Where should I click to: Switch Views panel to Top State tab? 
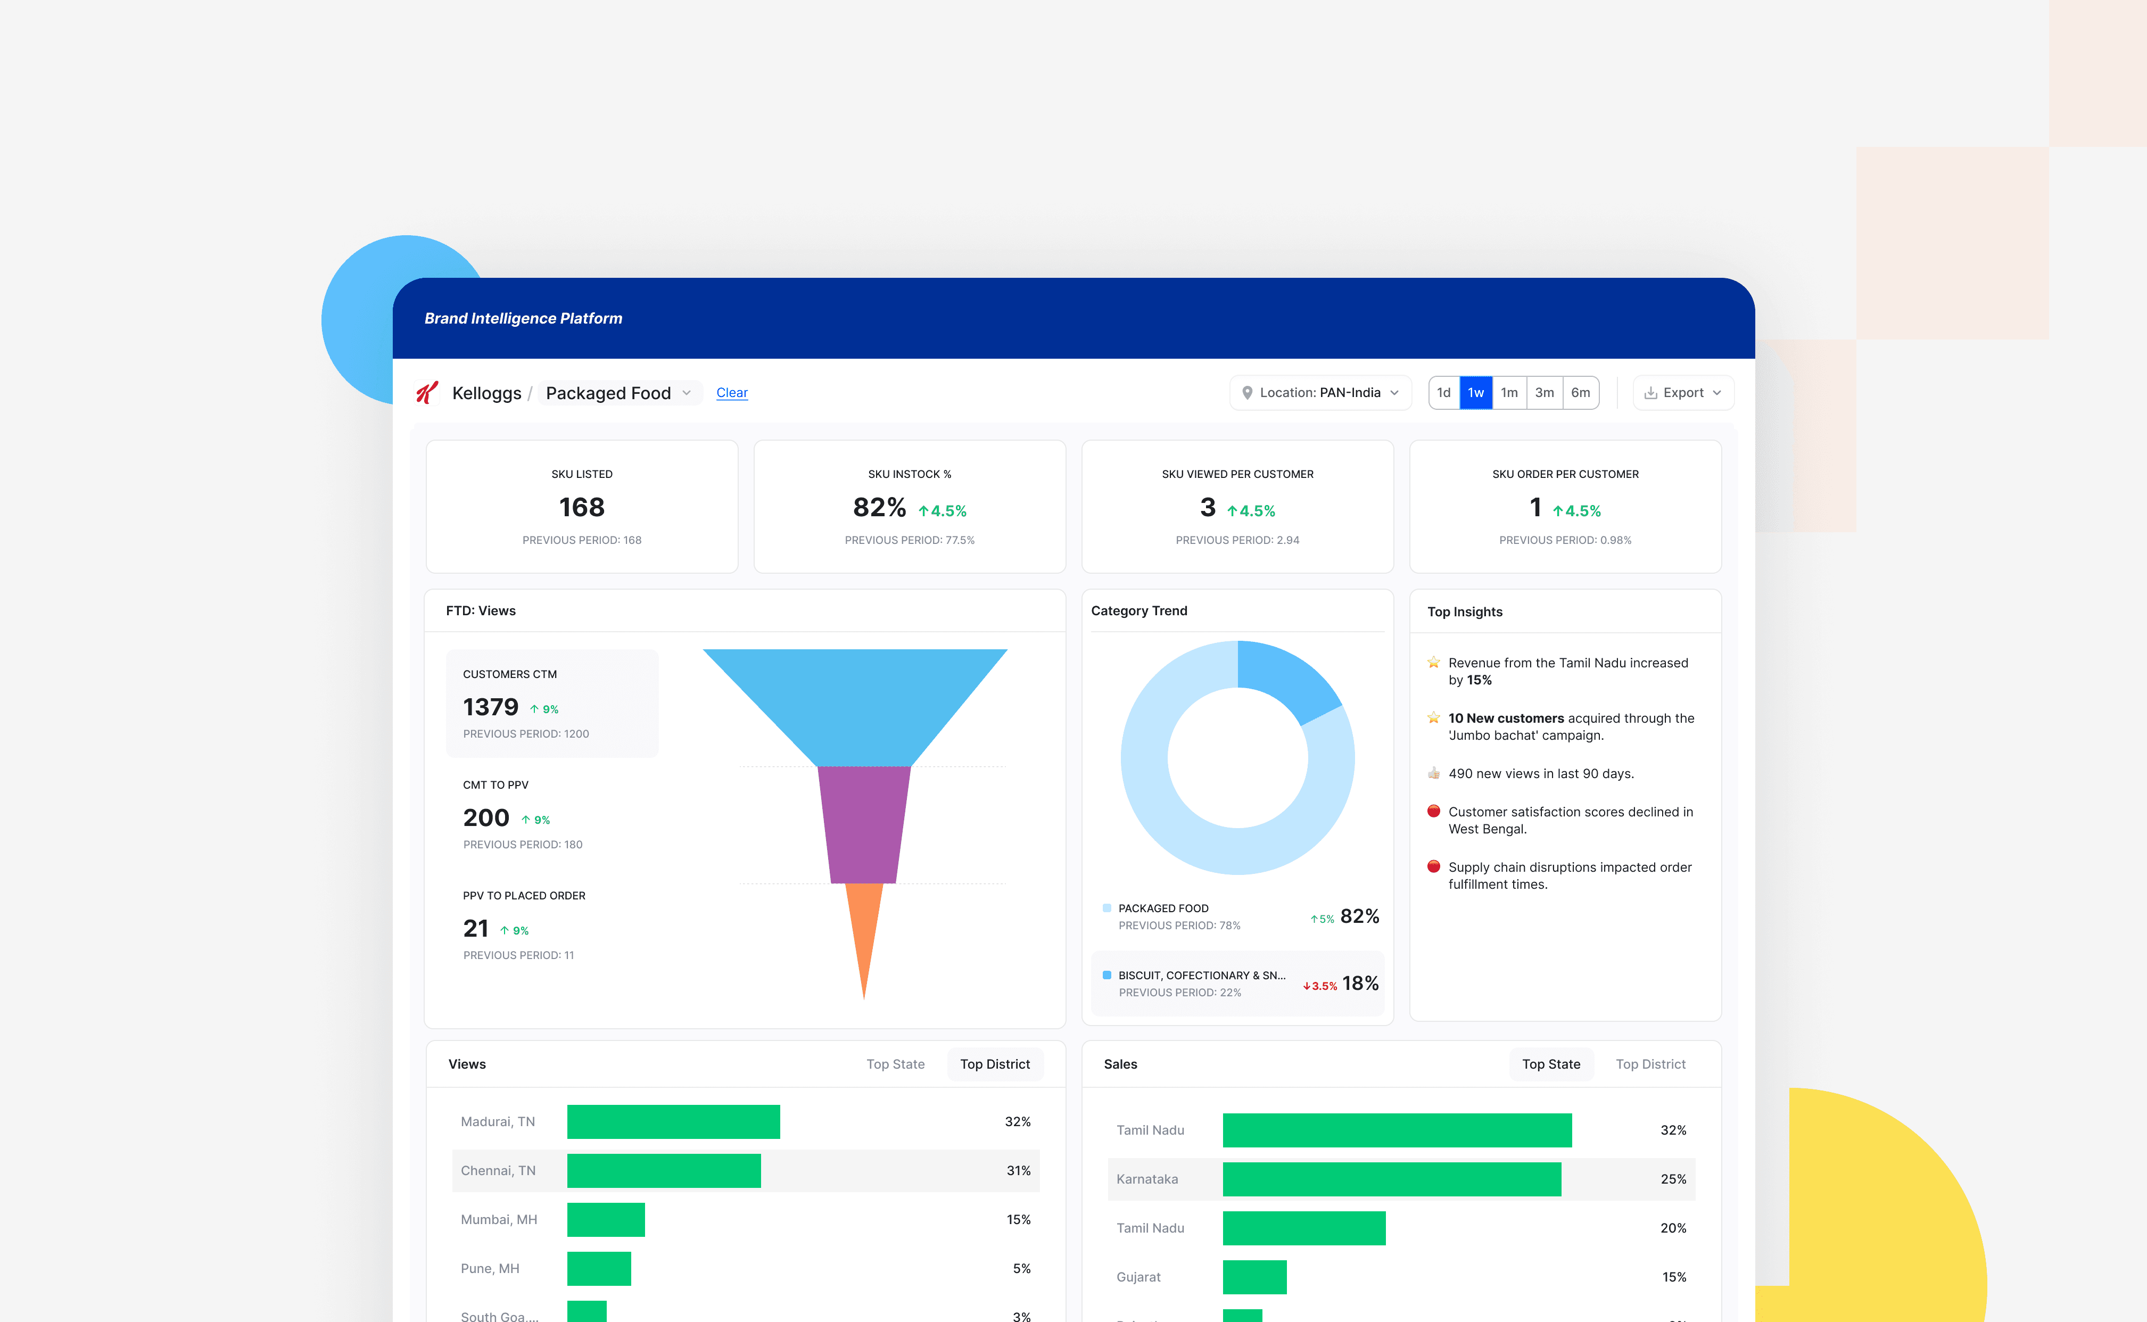pyautogui.click(x=895, y=1064)
